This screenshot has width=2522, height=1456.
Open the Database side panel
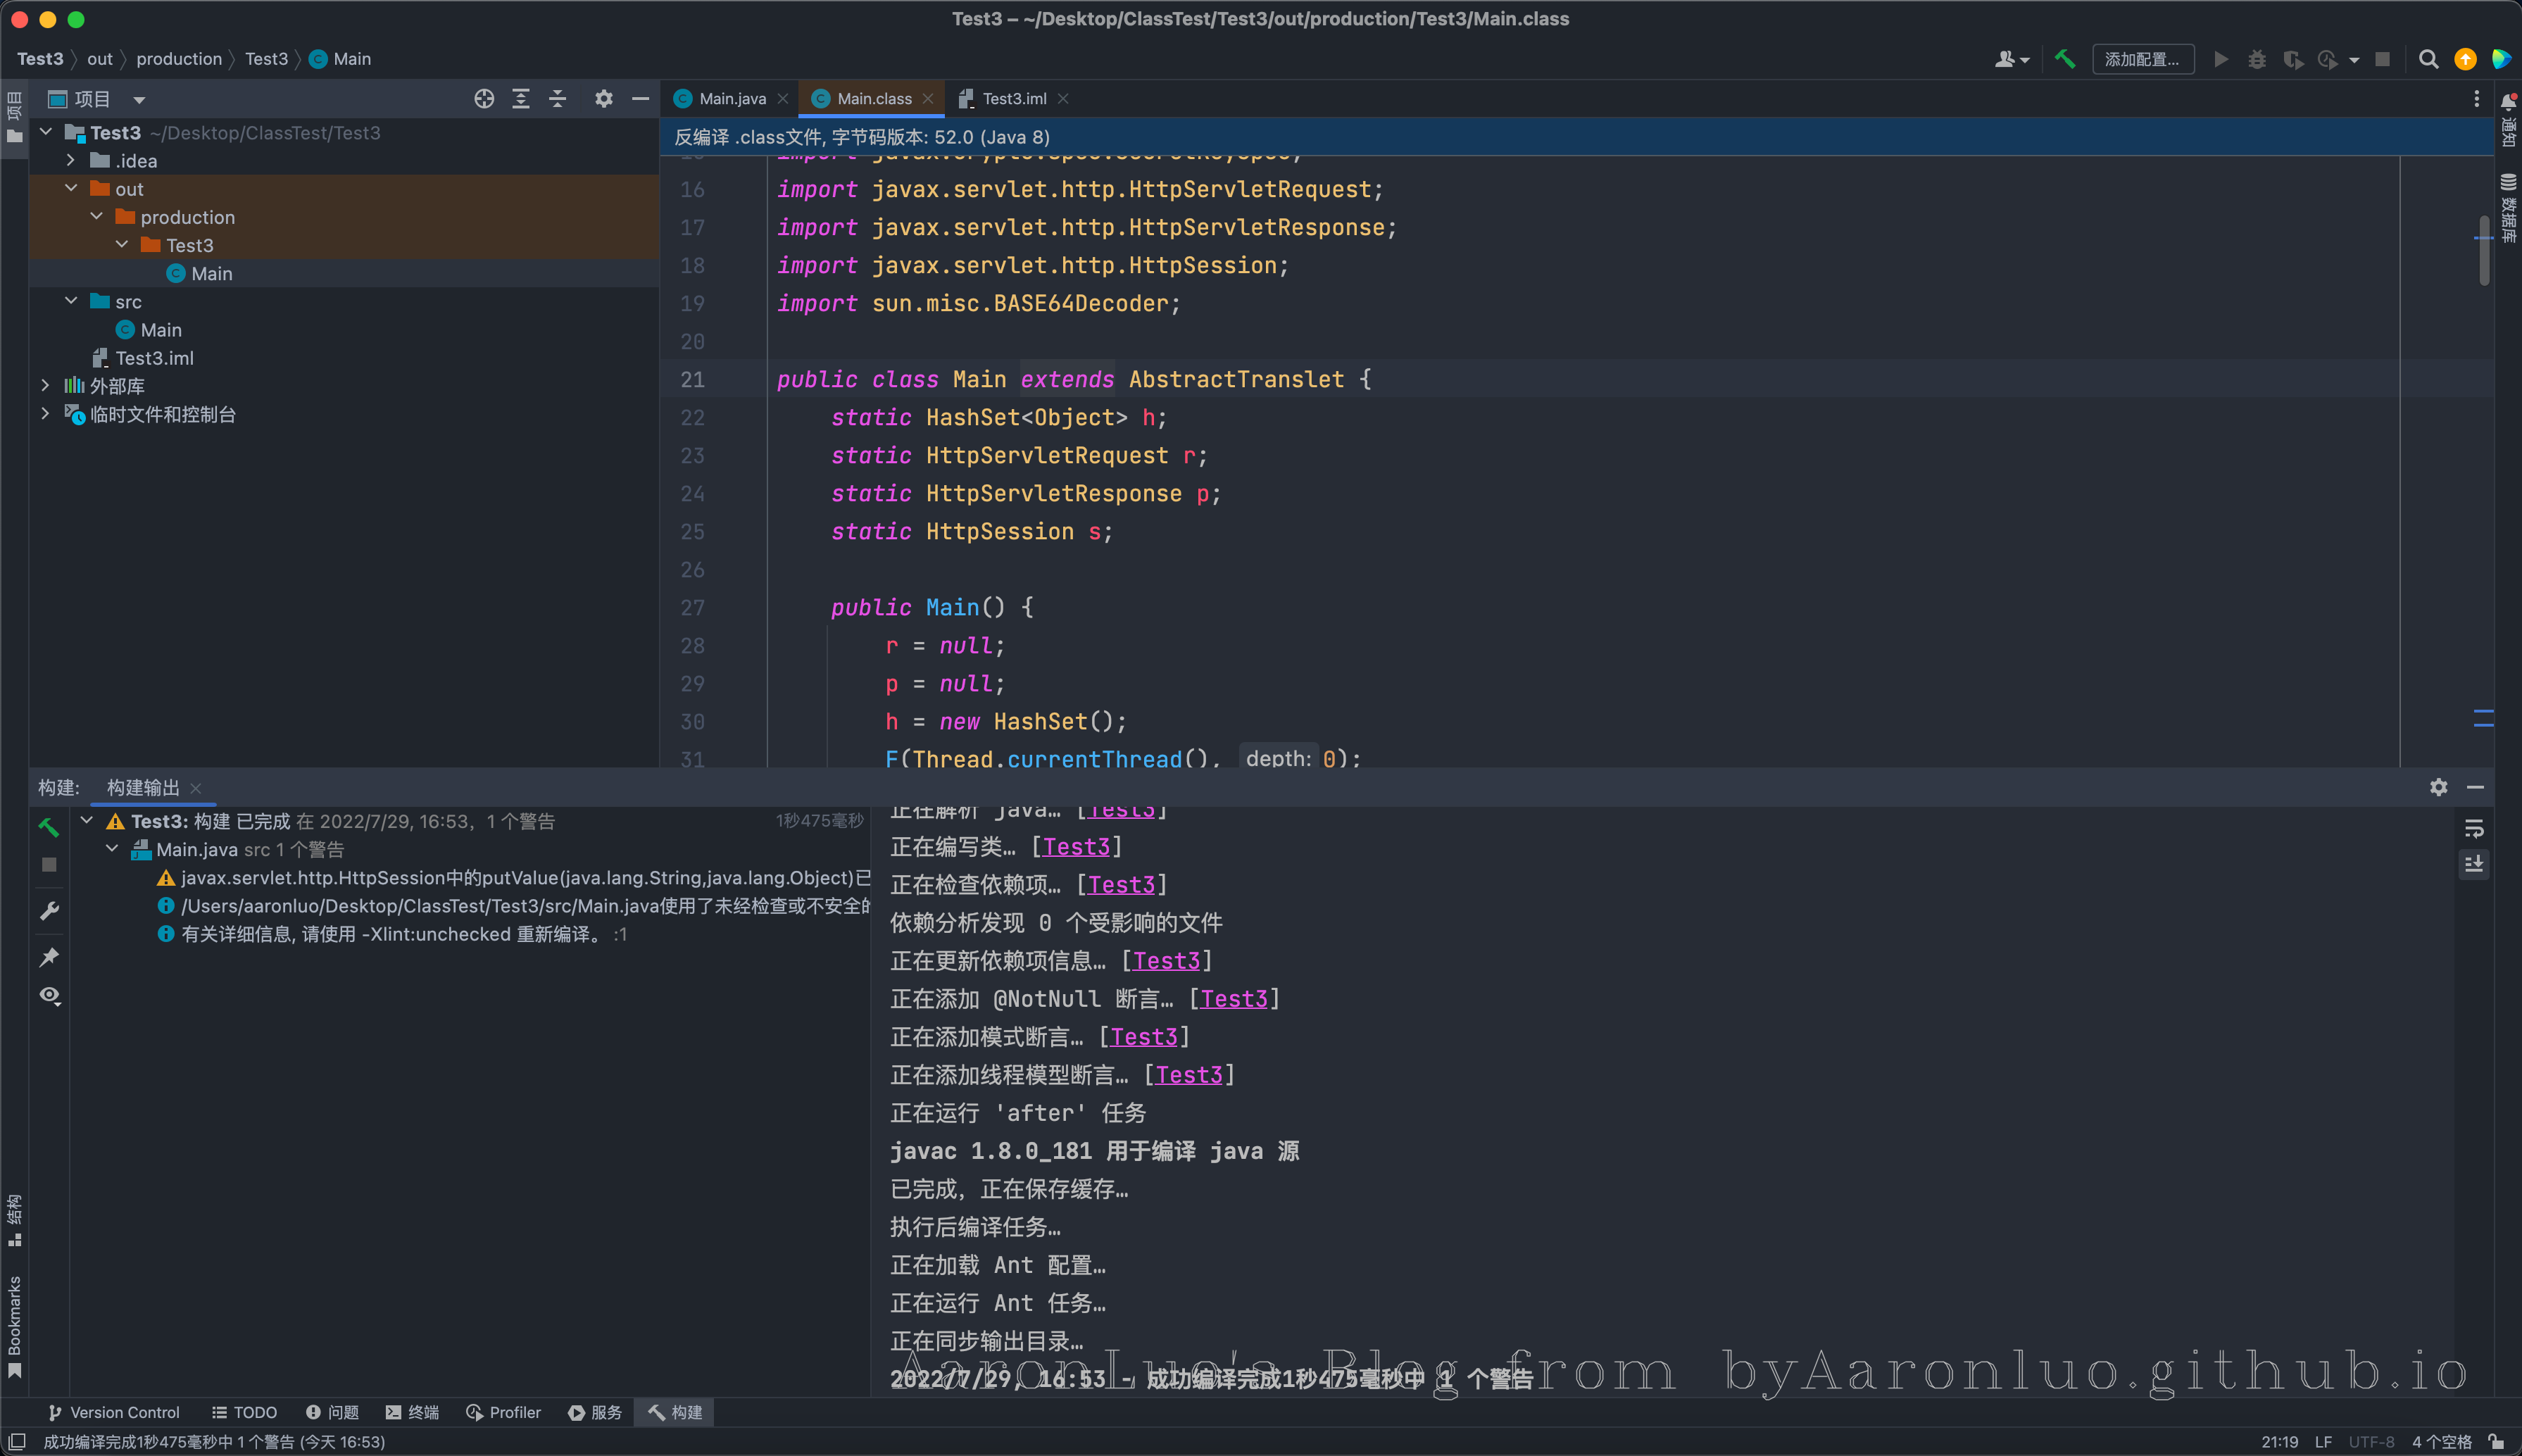[x=2508, y=208]
